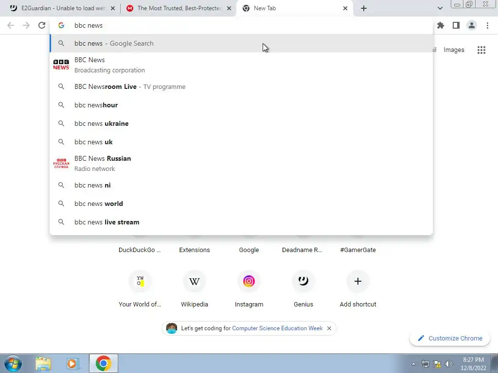This screenshot has width=498, height=373.
Task: Open a new tab with plus button
Action: [364, 8]
